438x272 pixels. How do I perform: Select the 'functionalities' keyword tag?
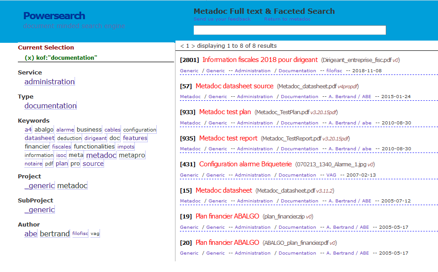(x=94, y=146)
